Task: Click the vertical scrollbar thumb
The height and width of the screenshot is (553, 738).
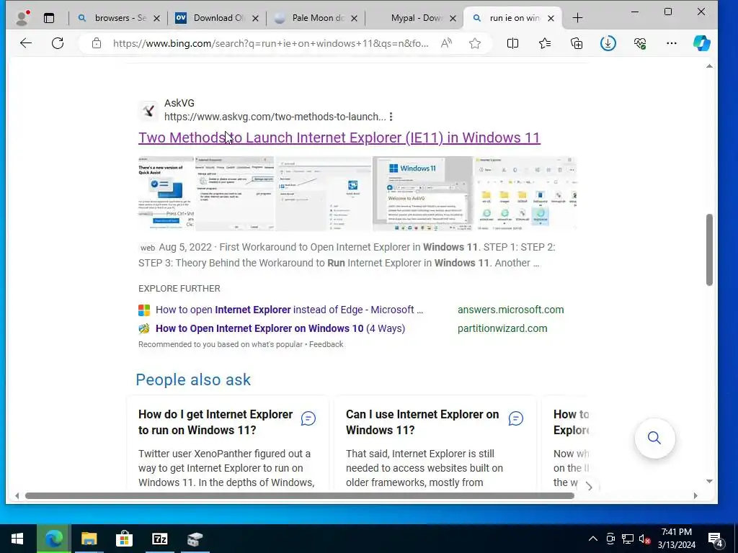Action: pos(709,250)
